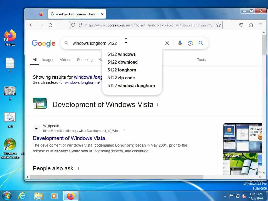Launch Internet Explorer from the taskbar
The image size is (268, 201).
[22, 196]
